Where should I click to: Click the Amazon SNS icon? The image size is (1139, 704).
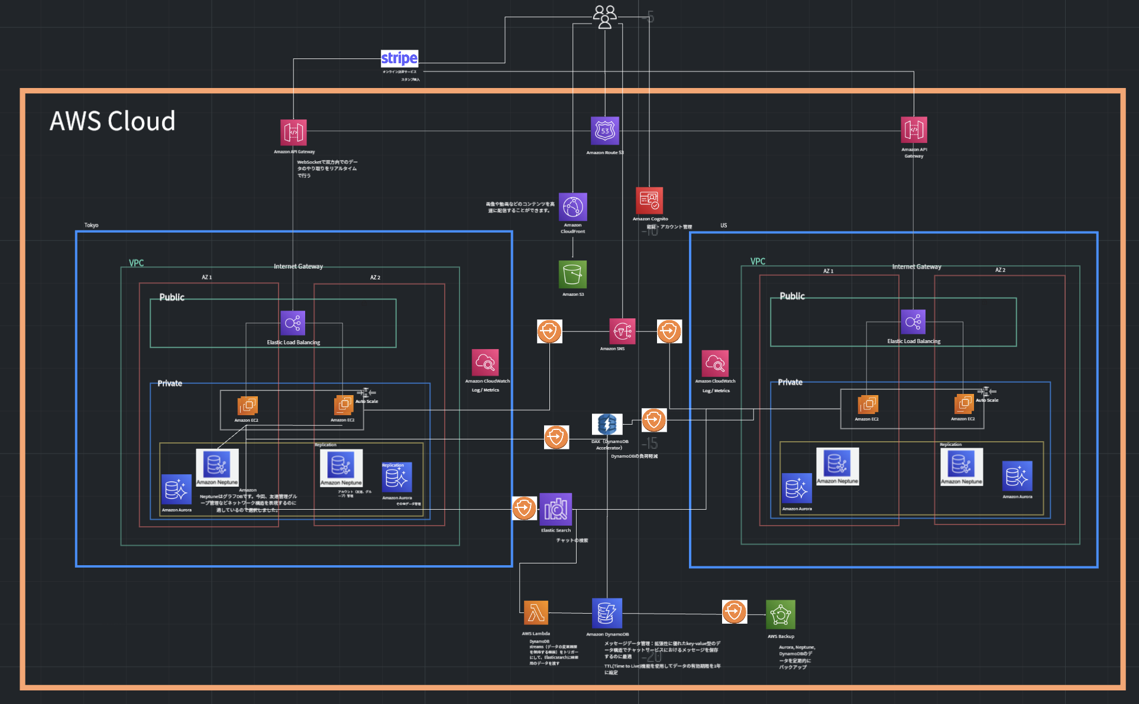(x=623, y=331)
